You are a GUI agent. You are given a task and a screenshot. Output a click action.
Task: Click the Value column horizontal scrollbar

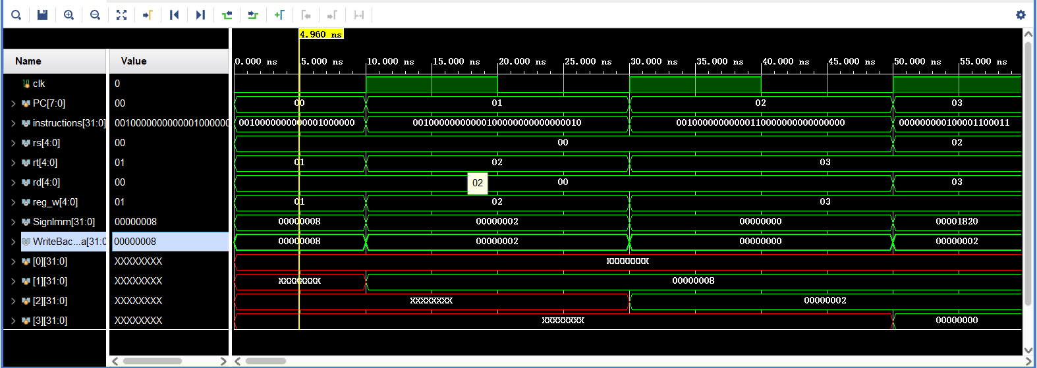[152, 361]
